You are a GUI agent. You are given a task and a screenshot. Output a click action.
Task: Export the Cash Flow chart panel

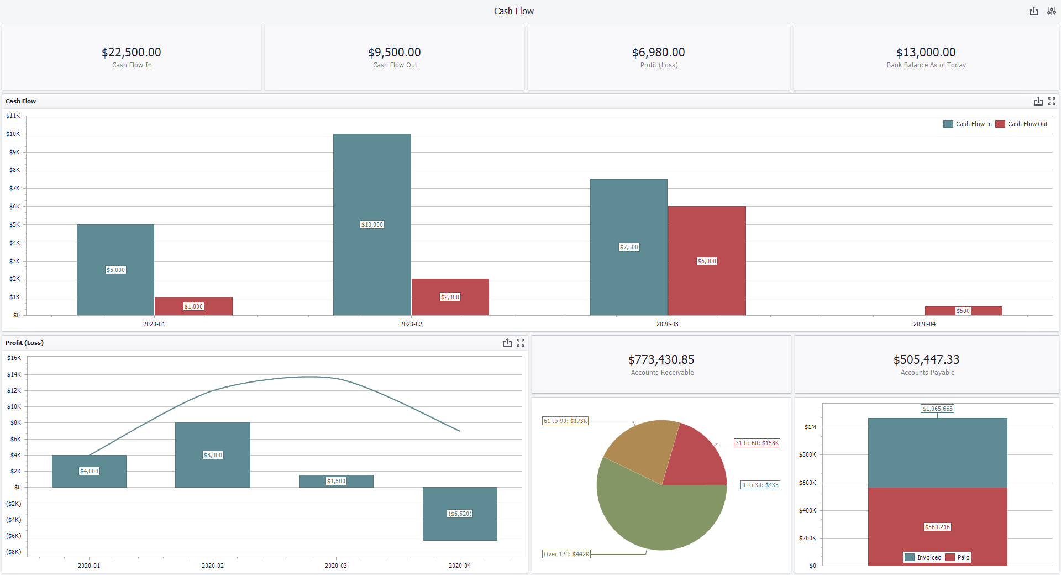tap(1038, 101)
